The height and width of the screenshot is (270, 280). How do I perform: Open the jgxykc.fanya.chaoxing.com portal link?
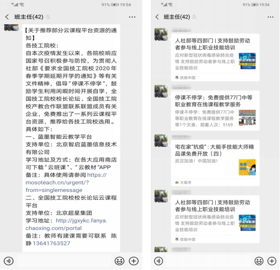pyautogui.click(x=66, y=225)
